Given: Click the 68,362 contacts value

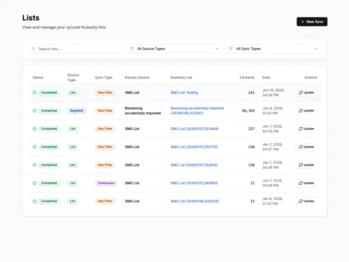Looking at the screenshot, I should [248, 110].
